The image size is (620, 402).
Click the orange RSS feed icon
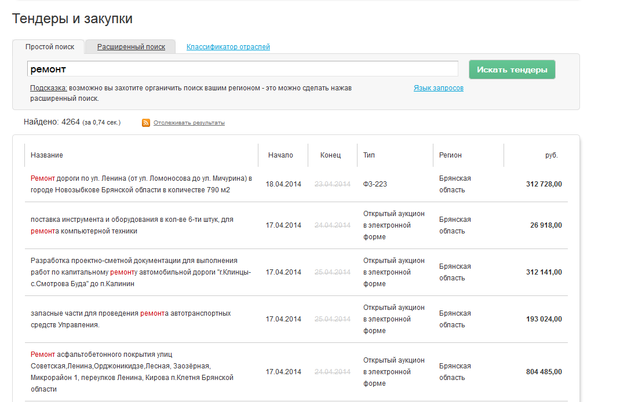146,123
